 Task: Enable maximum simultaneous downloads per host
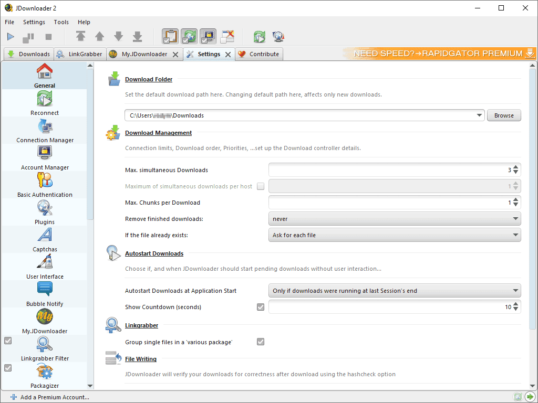click(261, 186)
